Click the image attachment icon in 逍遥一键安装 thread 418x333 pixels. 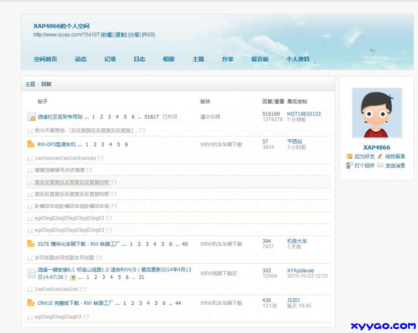click(73, 277)
